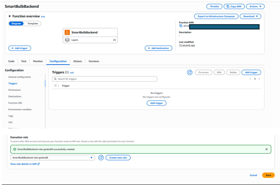Click the external link icon after View role details
The width and height of the screenshot is (280, 185).
39,164
